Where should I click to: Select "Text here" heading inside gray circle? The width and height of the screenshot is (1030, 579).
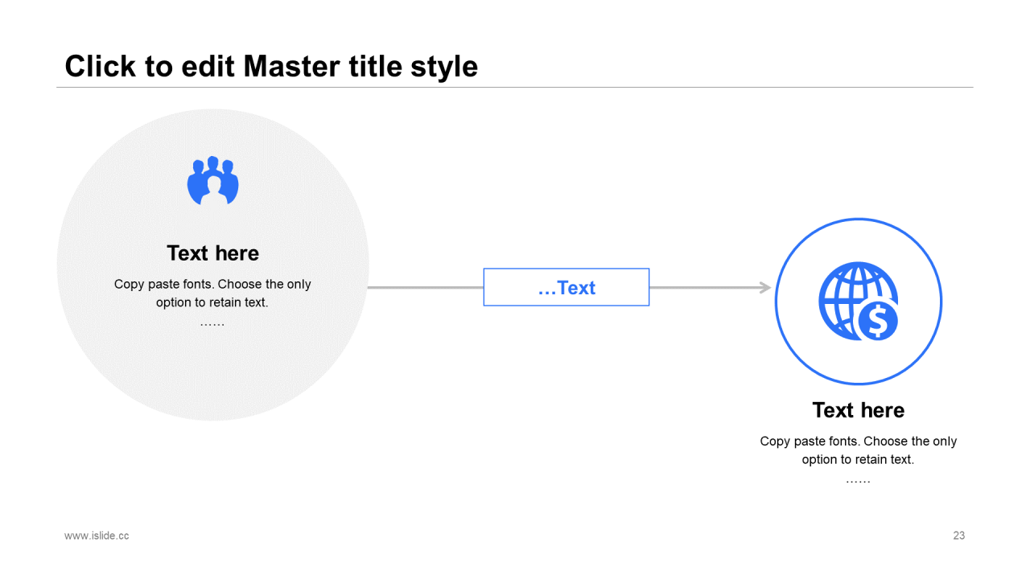tap(213, 253)
